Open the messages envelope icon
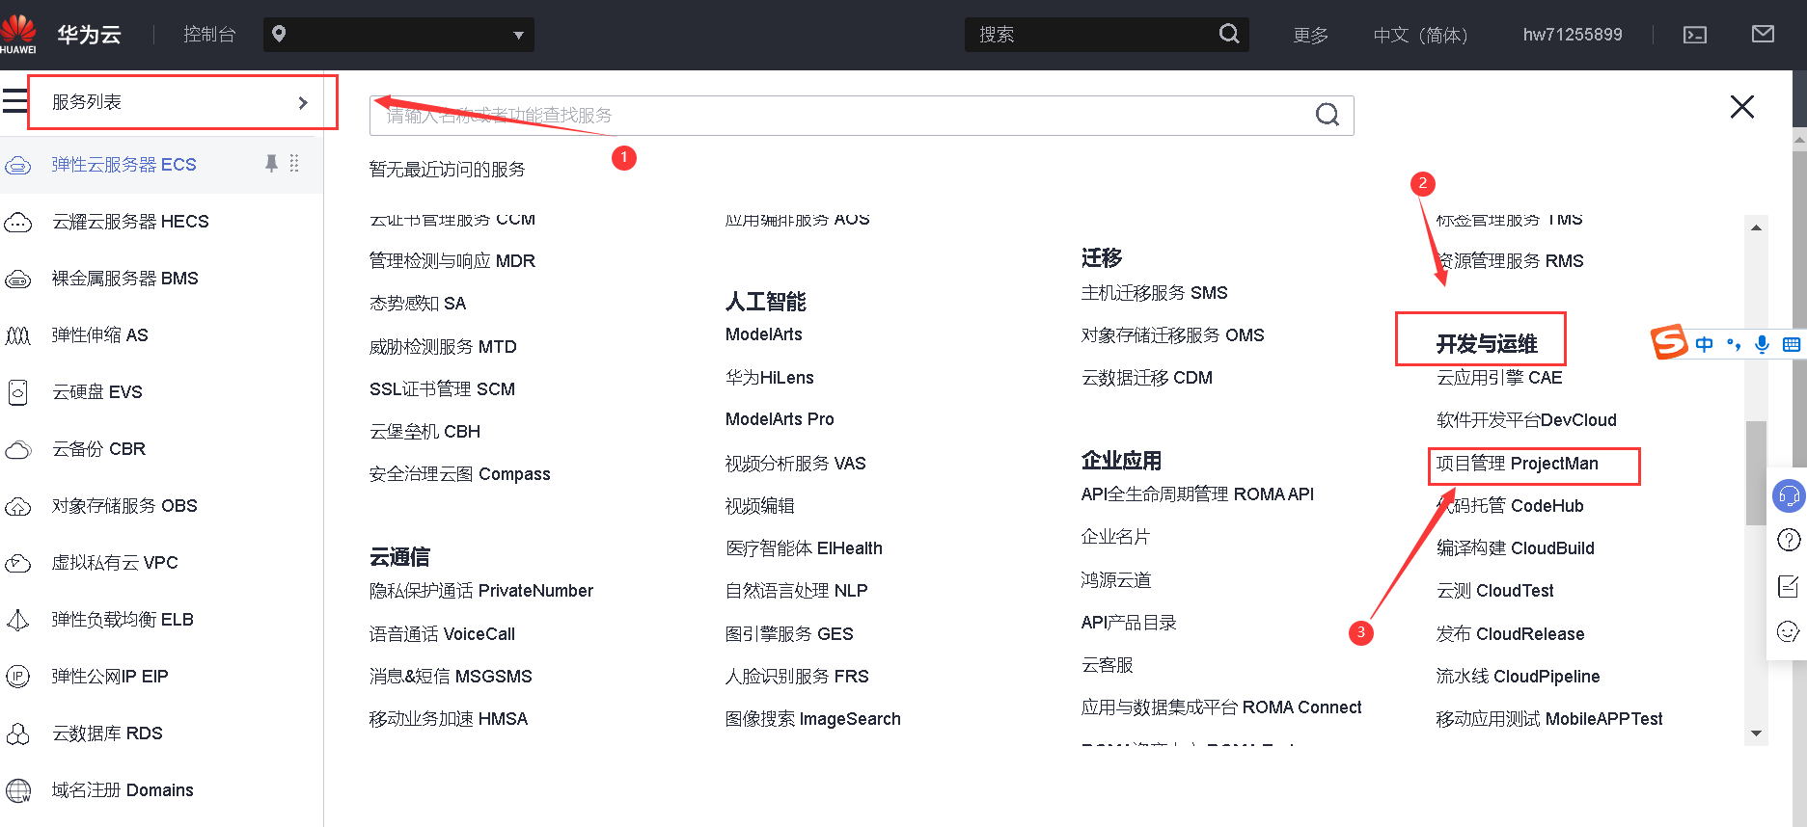Screen dimensions: 1807x827 tap(1763, 34)
